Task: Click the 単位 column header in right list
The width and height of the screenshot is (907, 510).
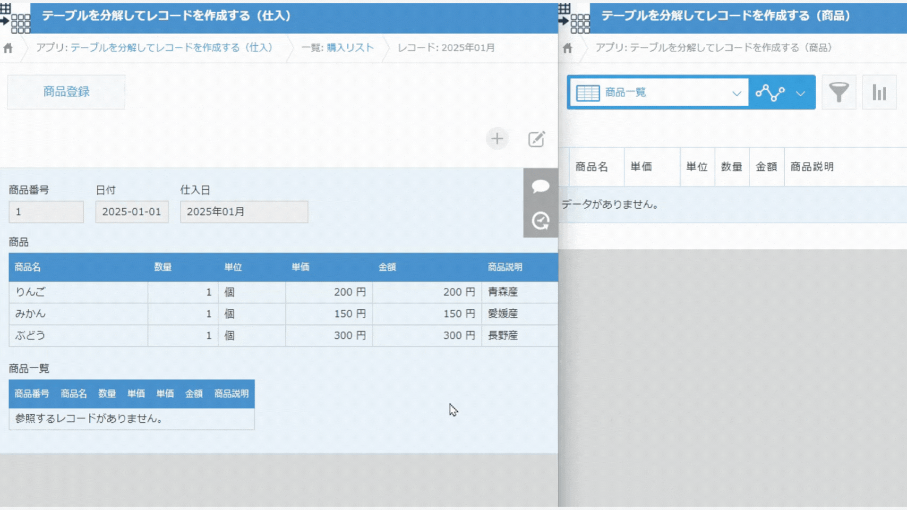Action: pyautogui.click(x=697, y=167)
